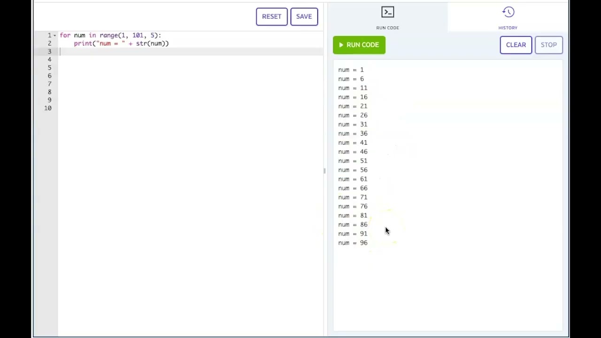The width and height of the screenshot is (601, 338).
Task: Click the print("num = " + str(num)) code line
Action: (121, 43)
